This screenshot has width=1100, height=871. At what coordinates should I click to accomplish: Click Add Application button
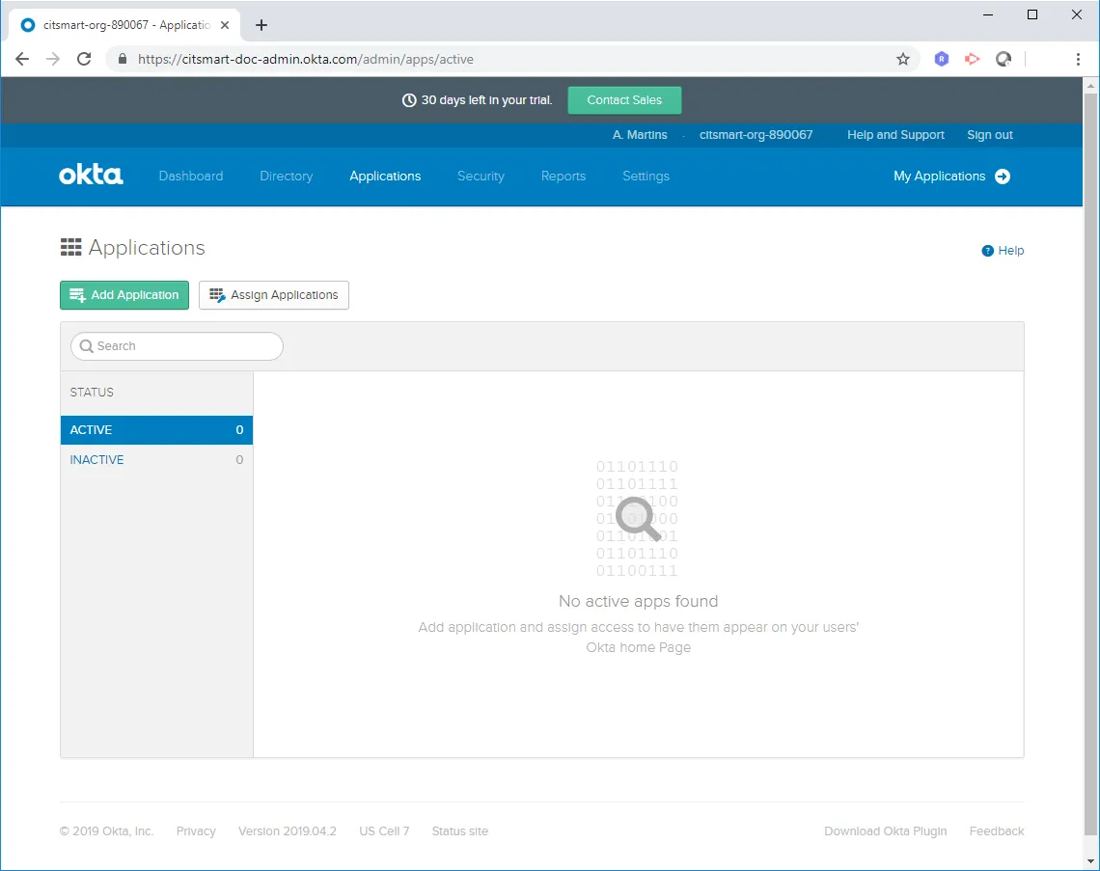(124, 295)
